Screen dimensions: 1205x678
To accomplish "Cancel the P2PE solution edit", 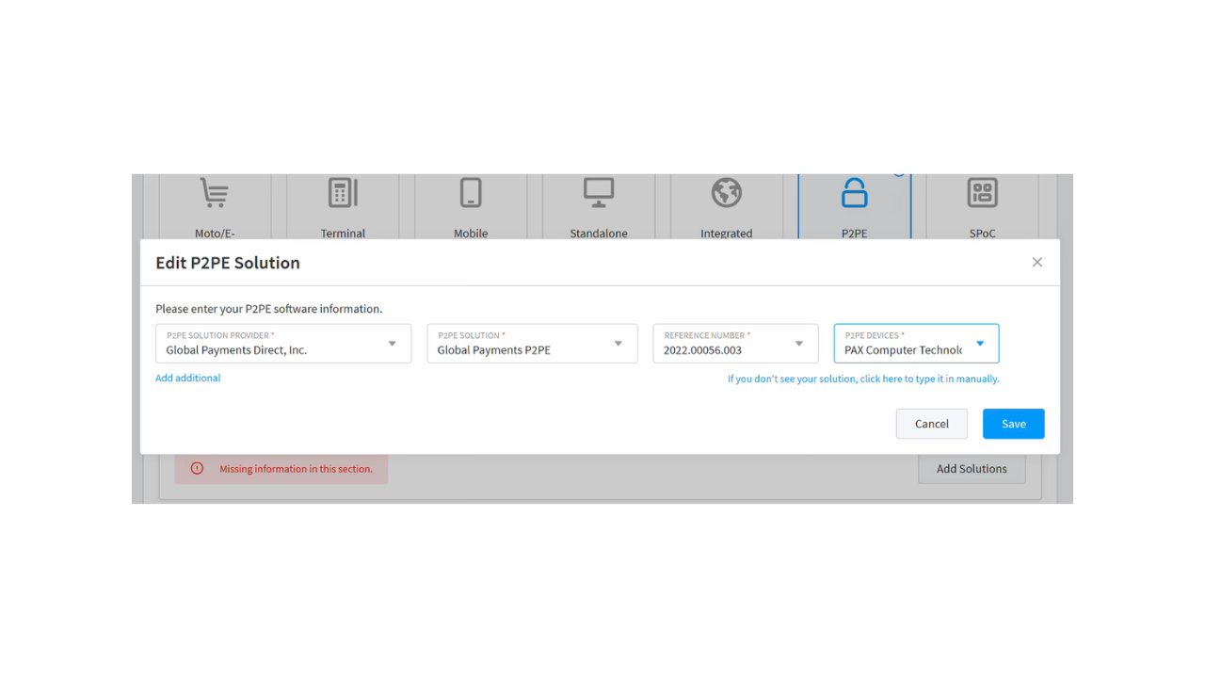I will [932, 424].
